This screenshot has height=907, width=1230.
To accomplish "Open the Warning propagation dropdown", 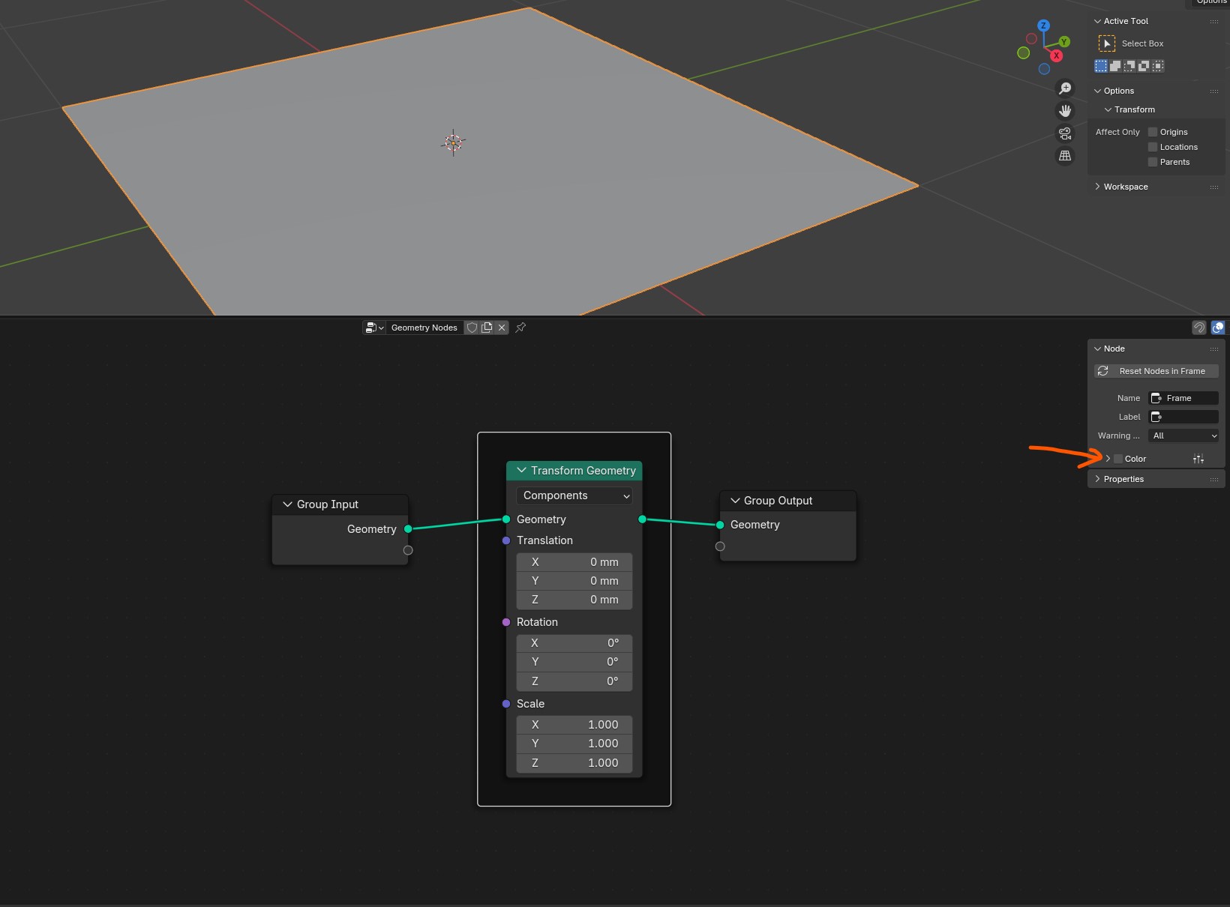I will tap(1183, 436).
